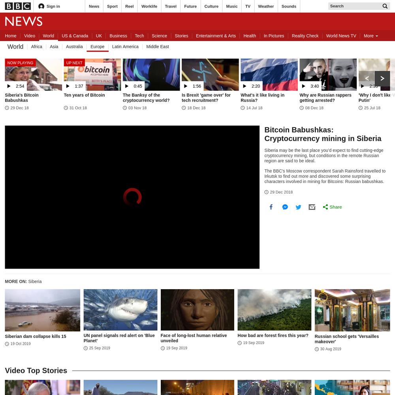Open the Weather menu item

click(266, 6)
